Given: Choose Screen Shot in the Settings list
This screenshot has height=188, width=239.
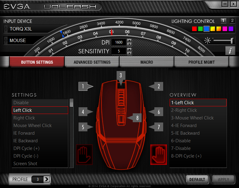Looking at the screenshot, I should [x=25, y=164].
